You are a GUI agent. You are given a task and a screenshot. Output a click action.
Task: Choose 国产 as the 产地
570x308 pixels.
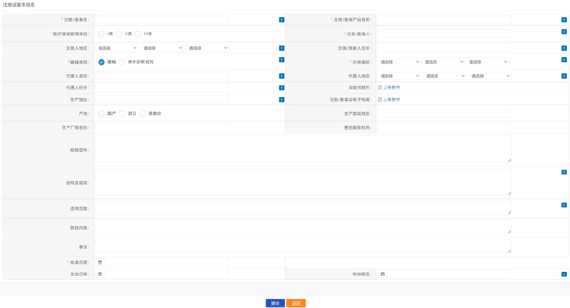tap(101, 113)
